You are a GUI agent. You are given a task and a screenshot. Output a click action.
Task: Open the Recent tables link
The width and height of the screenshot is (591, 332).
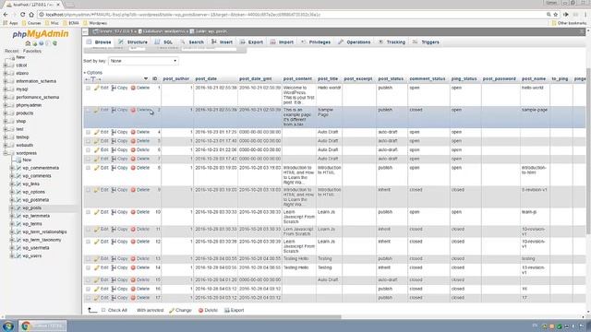(11, 51)
